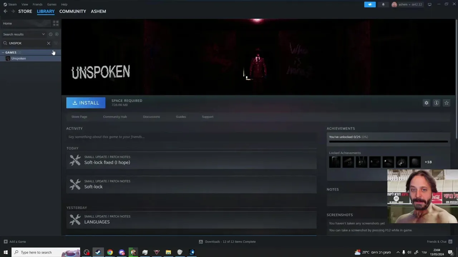Image resolution: width=458 pixels, height=257 pixels.
Task: Clear the search with the X
Action: pos(49,43)
